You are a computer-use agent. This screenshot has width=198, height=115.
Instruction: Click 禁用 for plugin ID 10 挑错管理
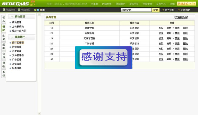pyautogui.click(x=177, y=28)
